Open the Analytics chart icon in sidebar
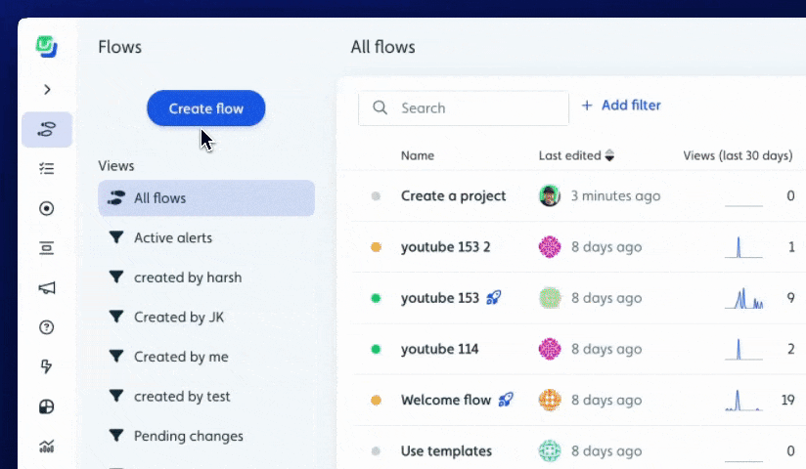 click(47, 446)
